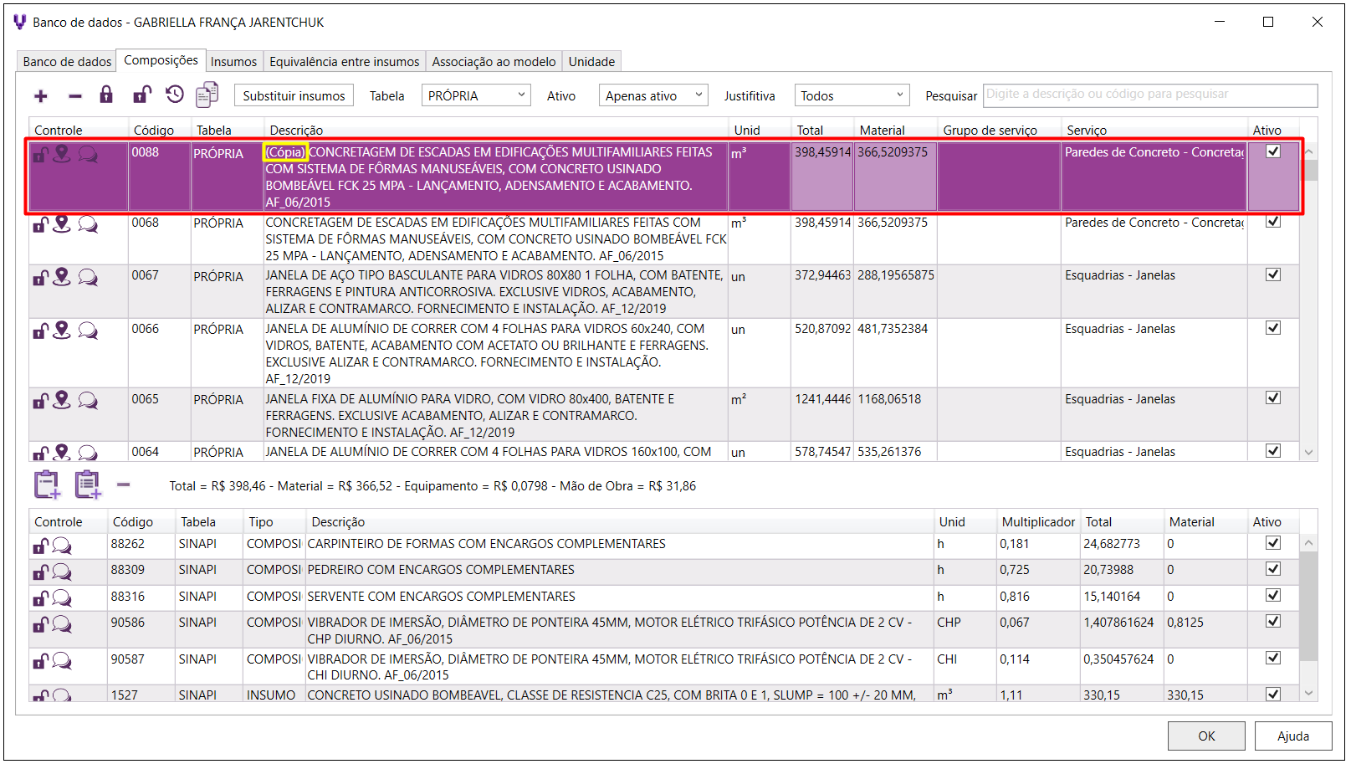Open comments bubble for composition 0067
Viewport: 1351px width, 764px height.
pos(88,277)
